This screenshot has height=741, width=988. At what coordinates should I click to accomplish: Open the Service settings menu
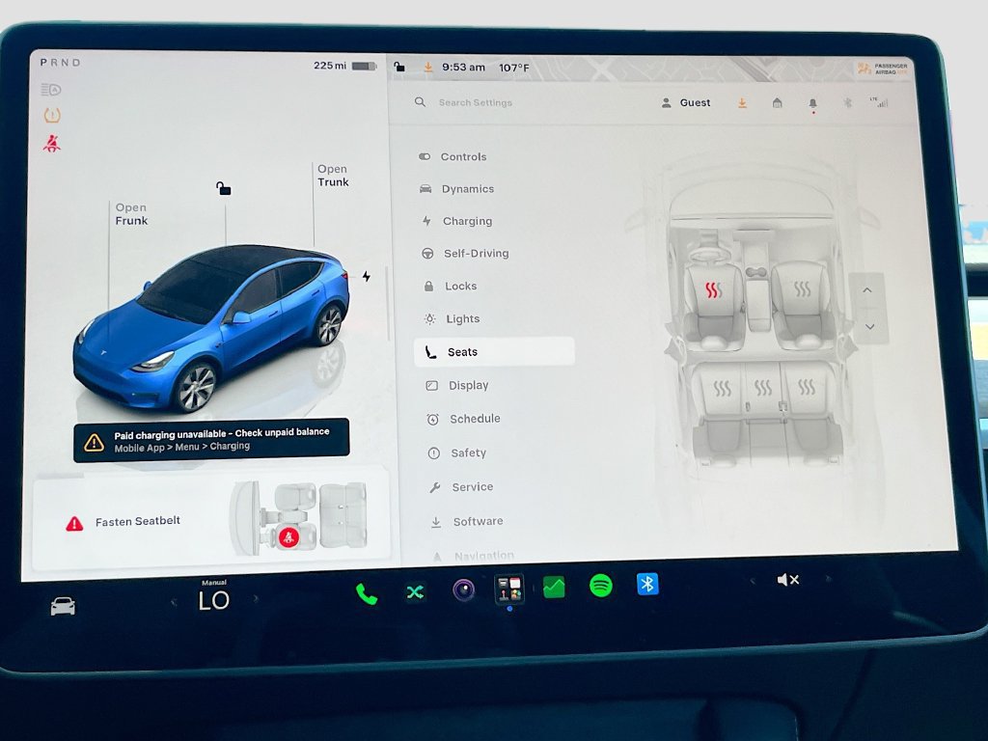tap(461, 487)
